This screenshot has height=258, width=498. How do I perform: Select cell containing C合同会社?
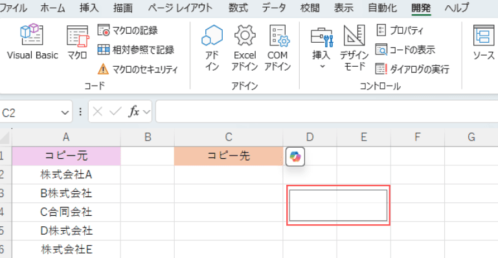[66, 212]
